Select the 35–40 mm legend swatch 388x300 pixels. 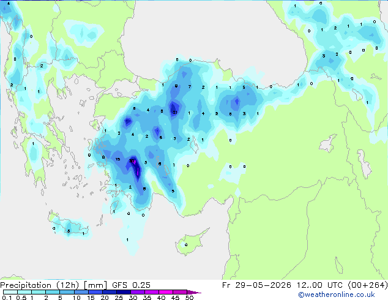pyautogui.click(x=151, y=292)
